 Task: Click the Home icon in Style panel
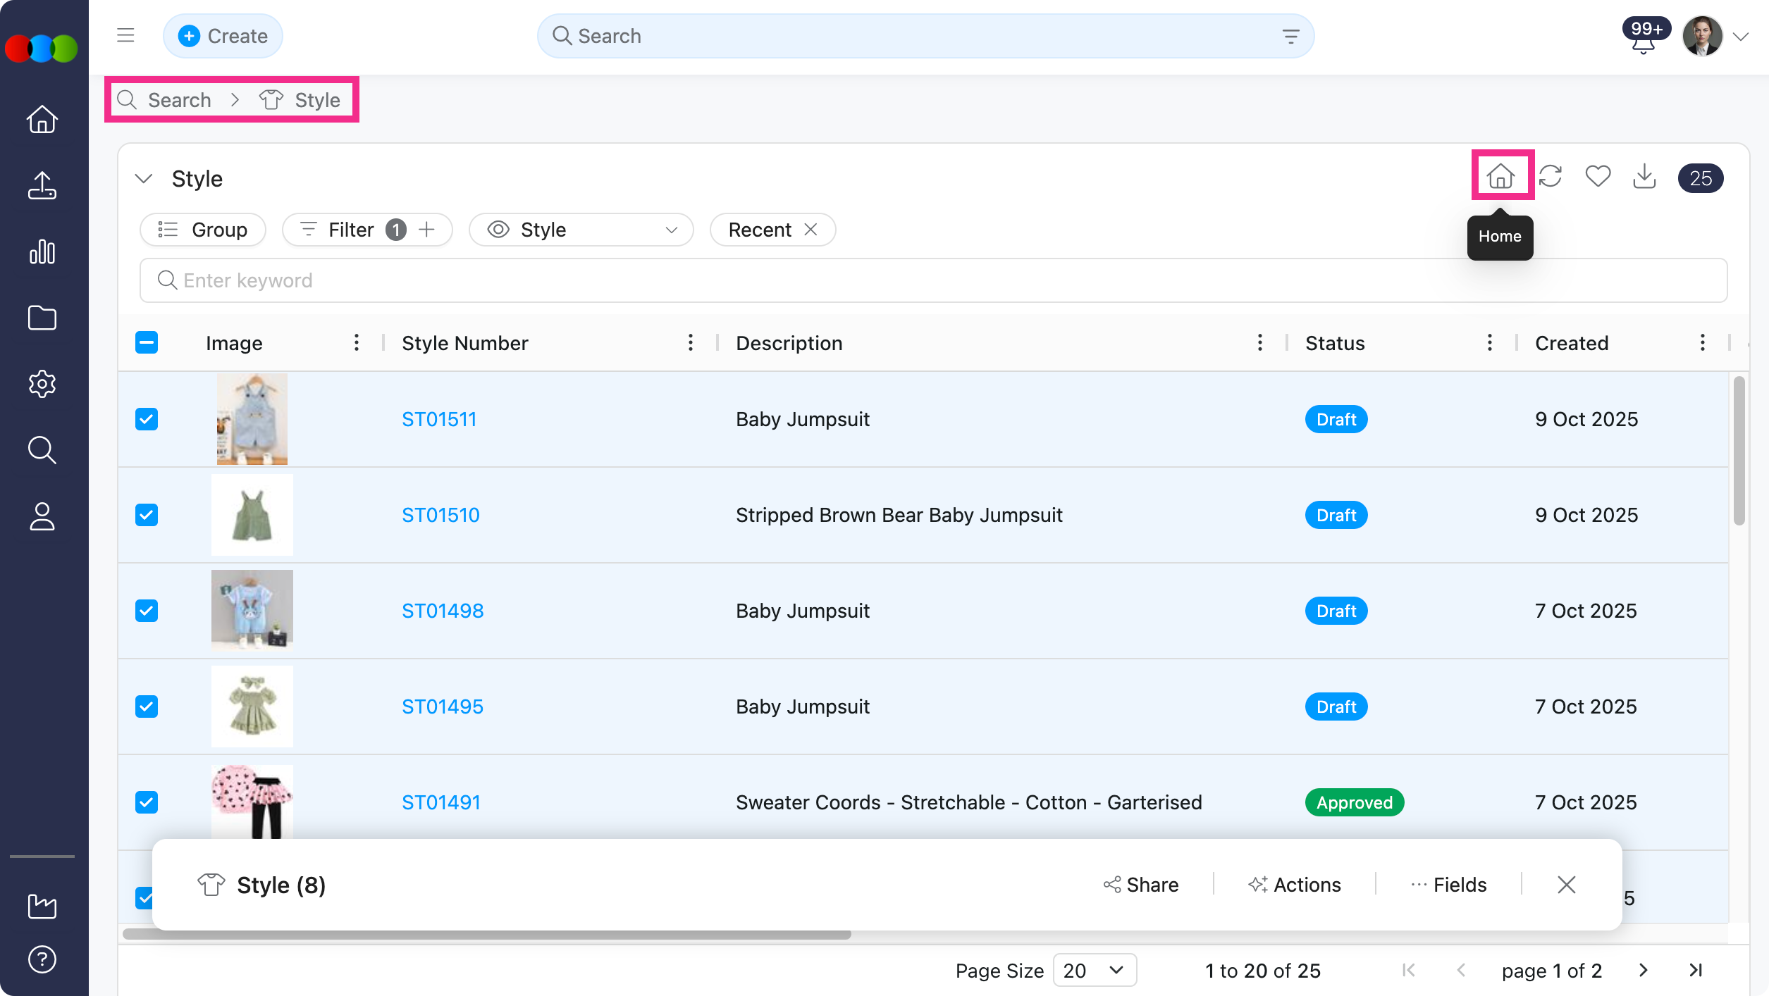[x=1500, y=176]
